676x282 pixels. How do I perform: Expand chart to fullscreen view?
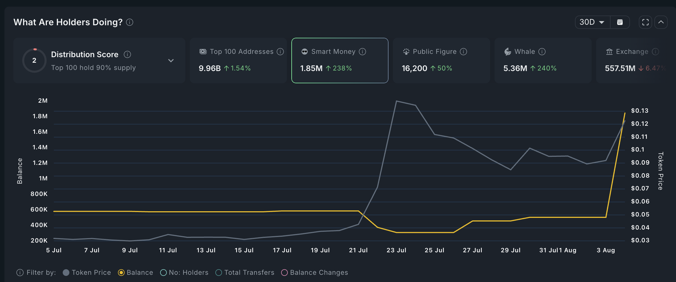(645, 22)
